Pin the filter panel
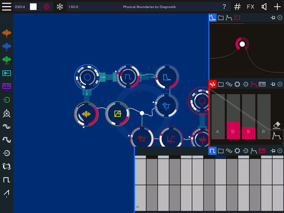Viewport: 284px width, 213px height. coord(273,17)
